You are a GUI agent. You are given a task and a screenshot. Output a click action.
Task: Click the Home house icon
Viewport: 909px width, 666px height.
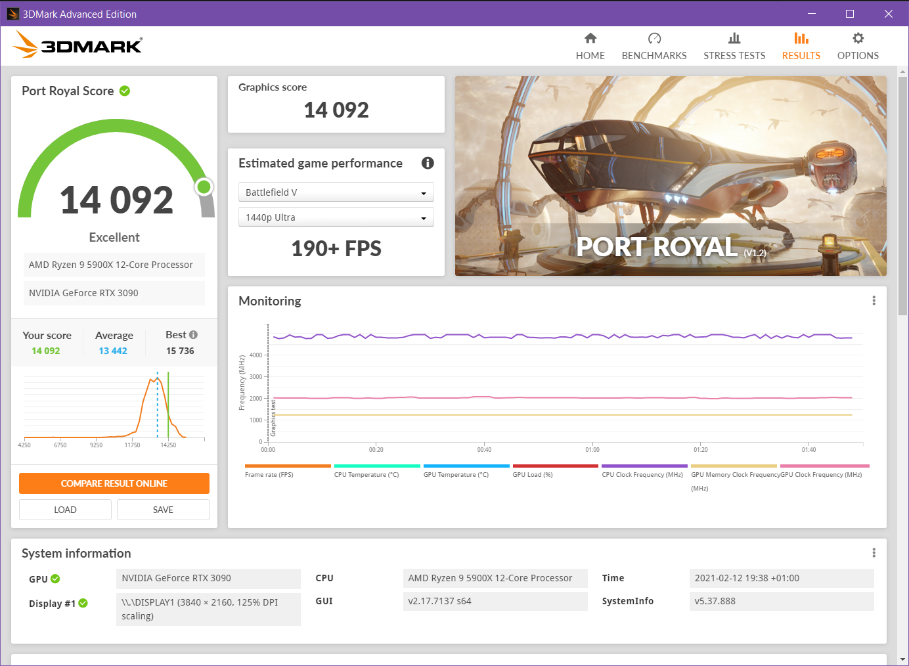point(590,38)
